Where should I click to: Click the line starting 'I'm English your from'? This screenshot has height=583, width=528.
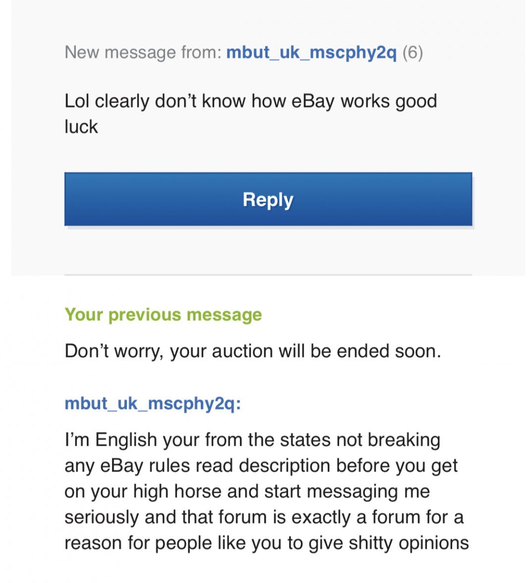252,440
